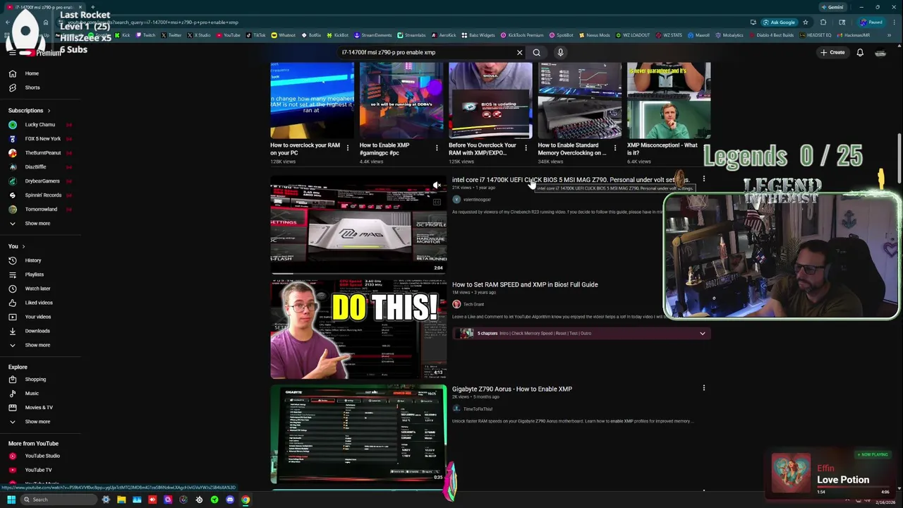Open Kick bookmark in bookmarks bar
Image resolution: width=903 pixels, height=508 pixels.
[123, 35]
